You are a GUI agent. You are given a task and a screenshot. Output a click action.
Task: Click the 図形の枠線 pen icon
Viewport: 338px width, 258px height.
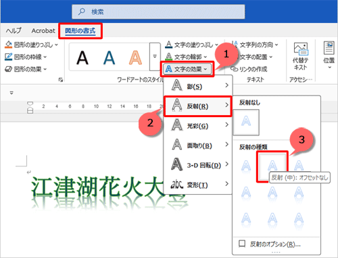coord(9,57)
